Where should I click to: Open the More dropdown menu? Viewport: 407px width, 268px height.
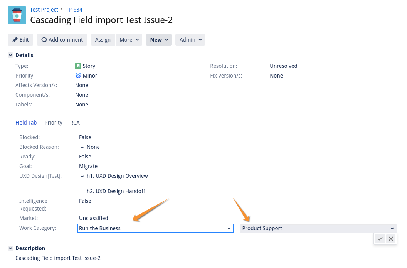click(x=129, y=39)
